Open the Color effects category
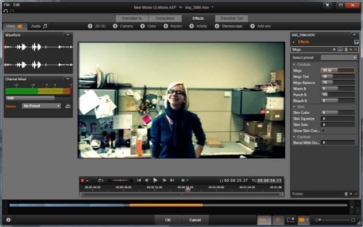The width and height of the screenshot is (363, 227). click(x=148, y=26)
